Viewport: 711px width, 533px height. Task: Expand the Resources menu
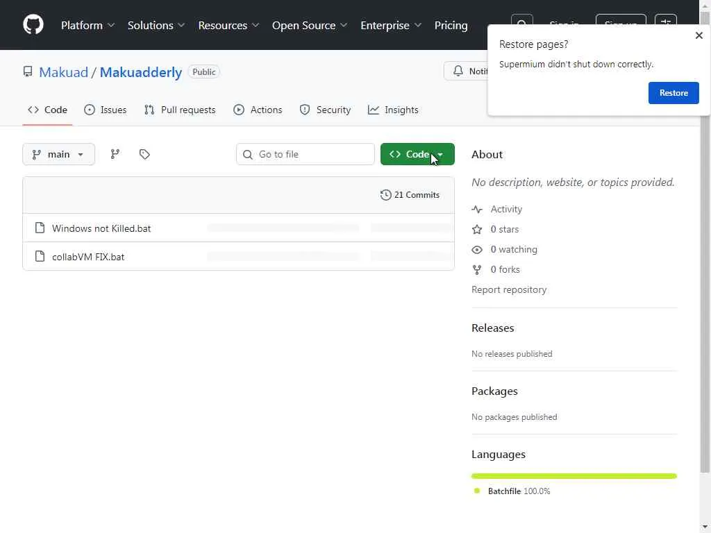tap(228, 26)
